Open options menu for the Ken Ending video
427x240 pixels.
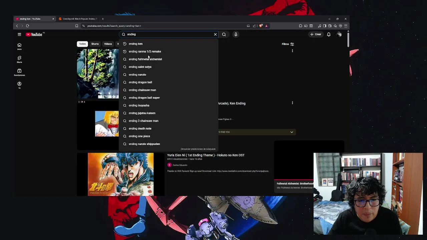click(292, 103)
